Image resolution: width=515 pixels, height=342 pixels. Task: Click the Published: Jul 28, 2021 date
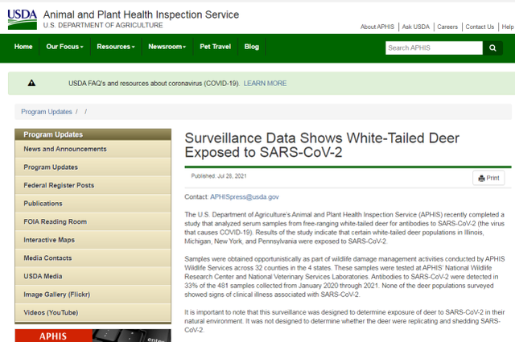coord(219,176)
